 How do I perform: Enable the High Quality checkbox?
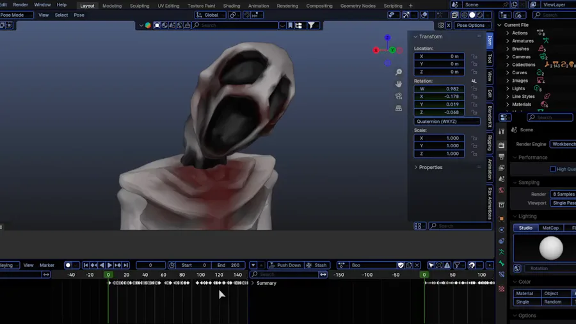552,169
